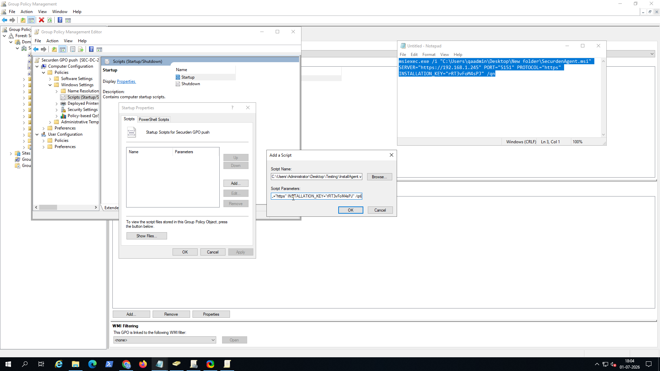Expand Sites node in management tree
660x371 pixels.
click(x=11, y=154)
